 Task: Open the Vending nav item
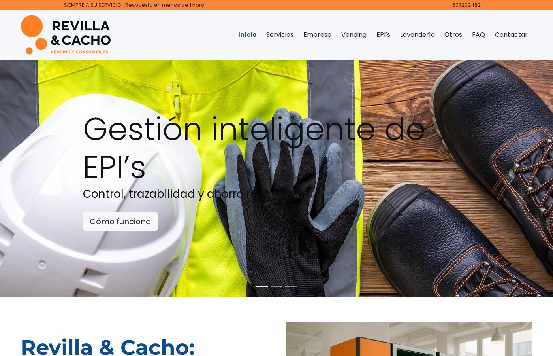coord(354,35)
